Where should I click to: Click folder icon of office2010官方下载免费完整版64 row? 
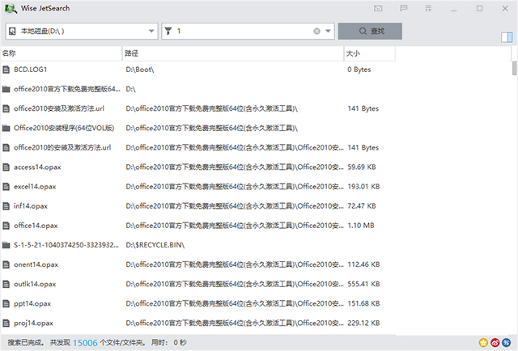6,89
